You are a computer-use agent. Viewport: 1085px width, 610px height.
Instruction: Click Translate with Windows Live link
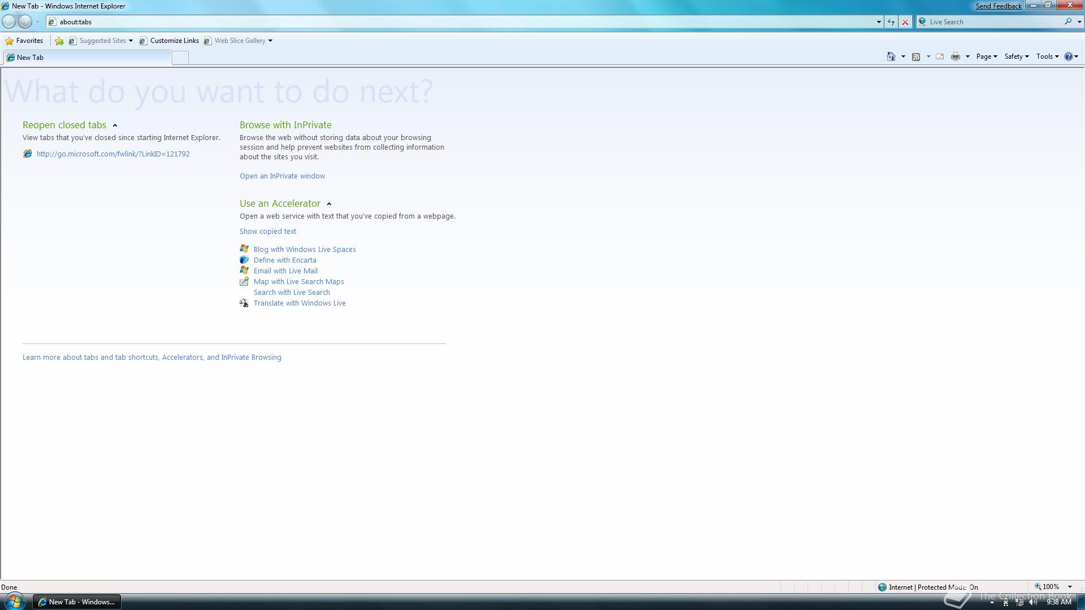click(300, 303)
